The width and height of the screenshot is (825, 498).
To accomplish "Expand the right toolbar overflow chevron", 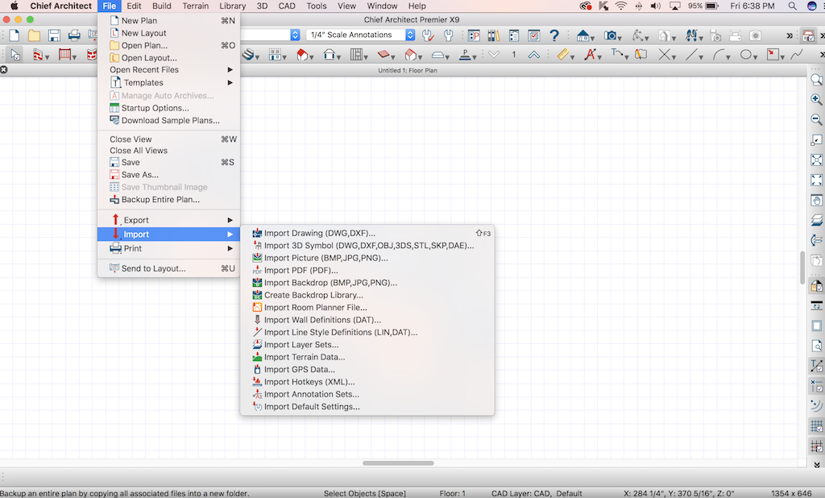I will (x=817, y=464).
